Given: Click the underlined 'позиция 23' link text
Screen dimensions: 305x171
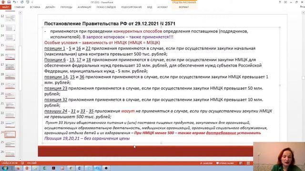Looking at the screenshot, I should pos(56,88).
